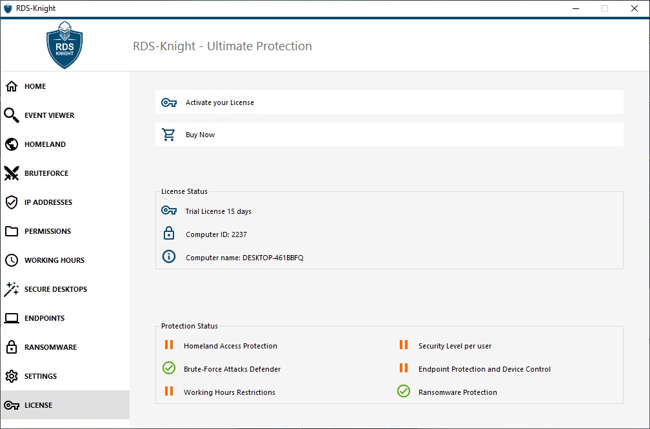Click pause icon for Endpoint Protection and Device Control

point(404,368)
